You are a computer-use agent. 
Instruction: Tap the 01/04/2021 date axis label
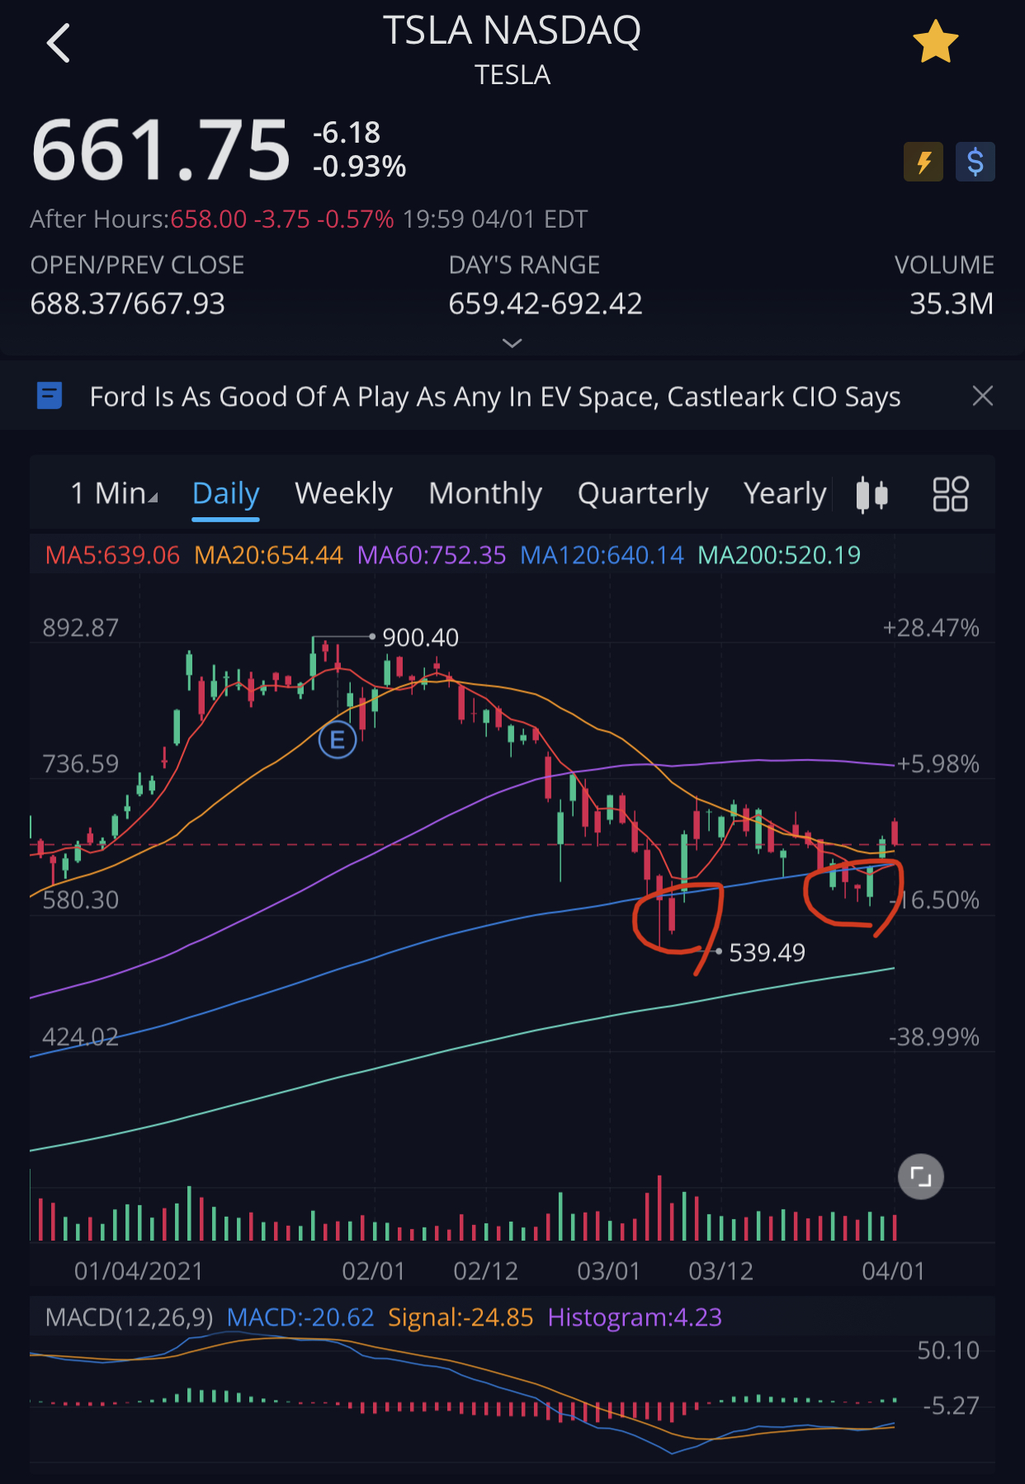point(139,1271)
